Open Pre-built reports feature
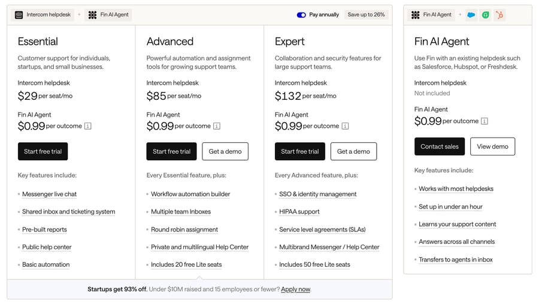This screenshot has height=305, width=539. click(44, 230)
